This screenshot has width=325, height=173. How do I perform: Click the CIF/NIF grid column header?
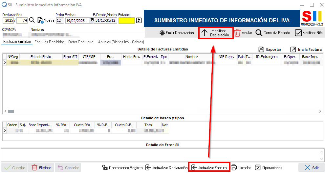[89, 57]
